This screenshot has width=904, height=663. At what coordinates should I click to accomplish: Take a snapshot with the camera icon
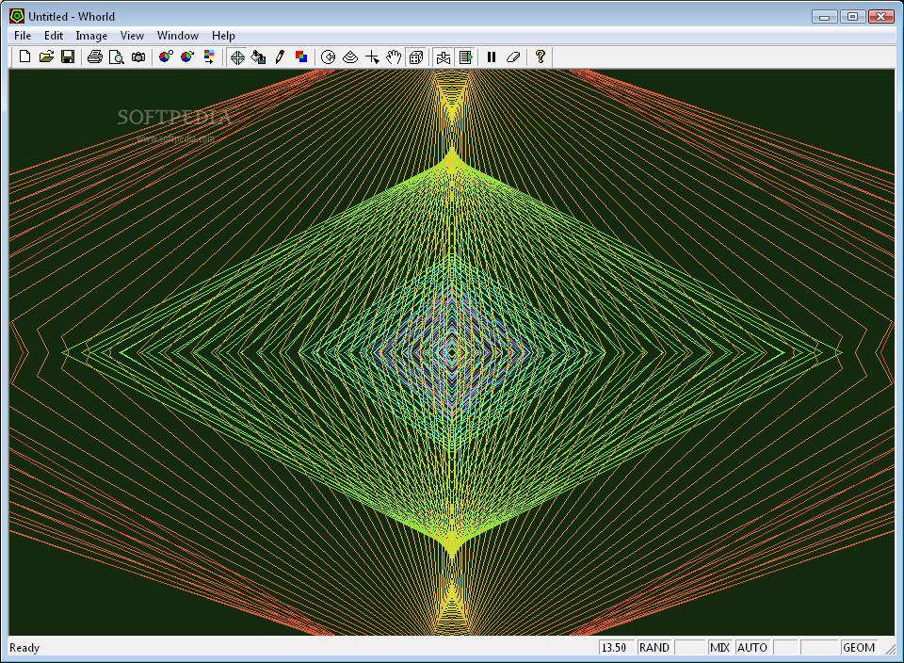click(x=138, y=57)
